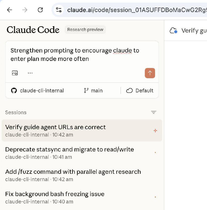Open site information icon in address bar
The image size is (207, 210).
coord(59,10)
